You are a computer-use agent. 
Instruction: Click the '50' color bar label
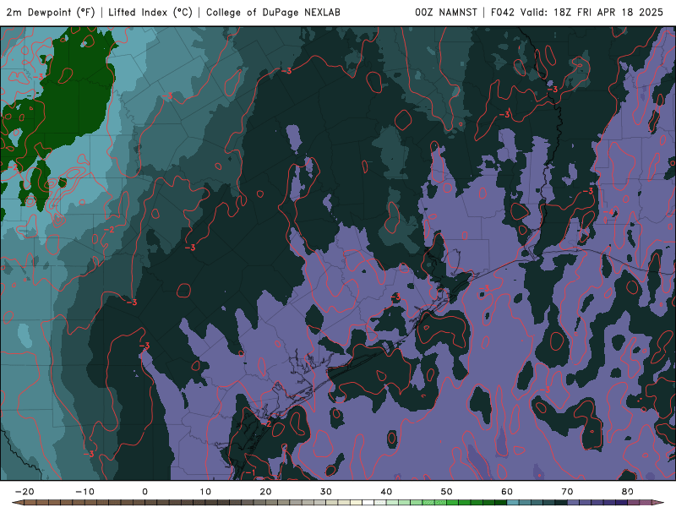pos(447,492)
